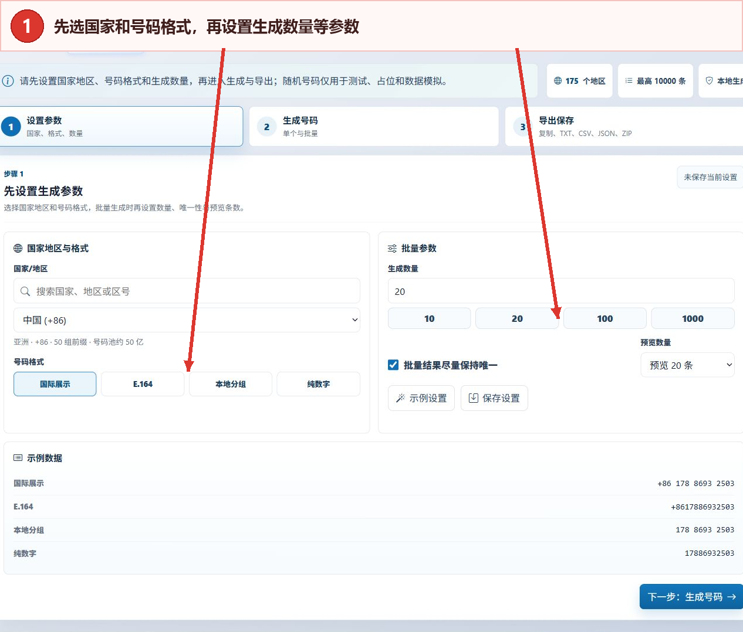This screenshot has width=743, height=632.
Task: Open the 预览 20 条 preview count dropdown
Action: (x=688, y=365)
